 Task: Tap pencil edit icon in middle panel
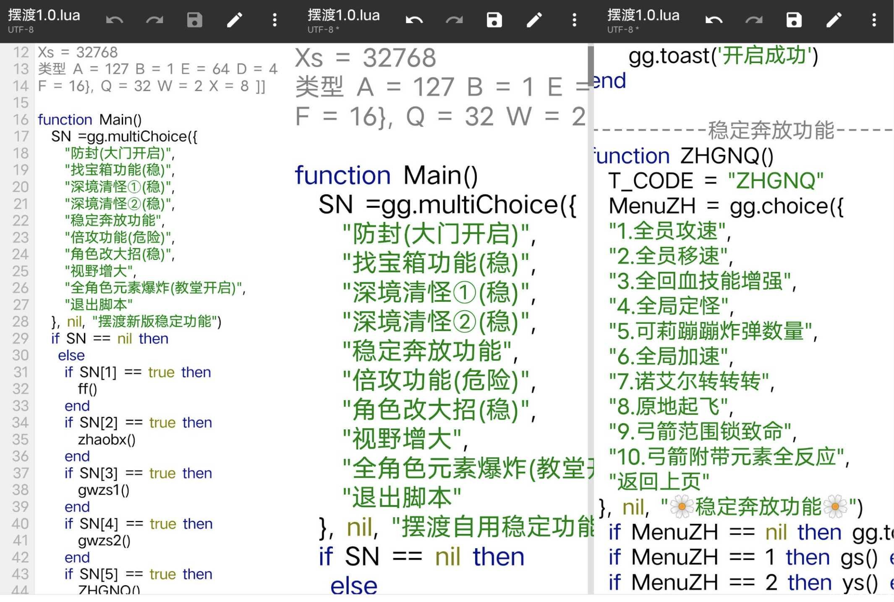coord(534,20)
